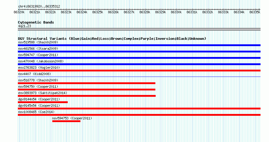Image resolution: width=269 pixels, height=142 pixels.
Task: Select the 86323k ruler mark
Action: tap(66, 12)
